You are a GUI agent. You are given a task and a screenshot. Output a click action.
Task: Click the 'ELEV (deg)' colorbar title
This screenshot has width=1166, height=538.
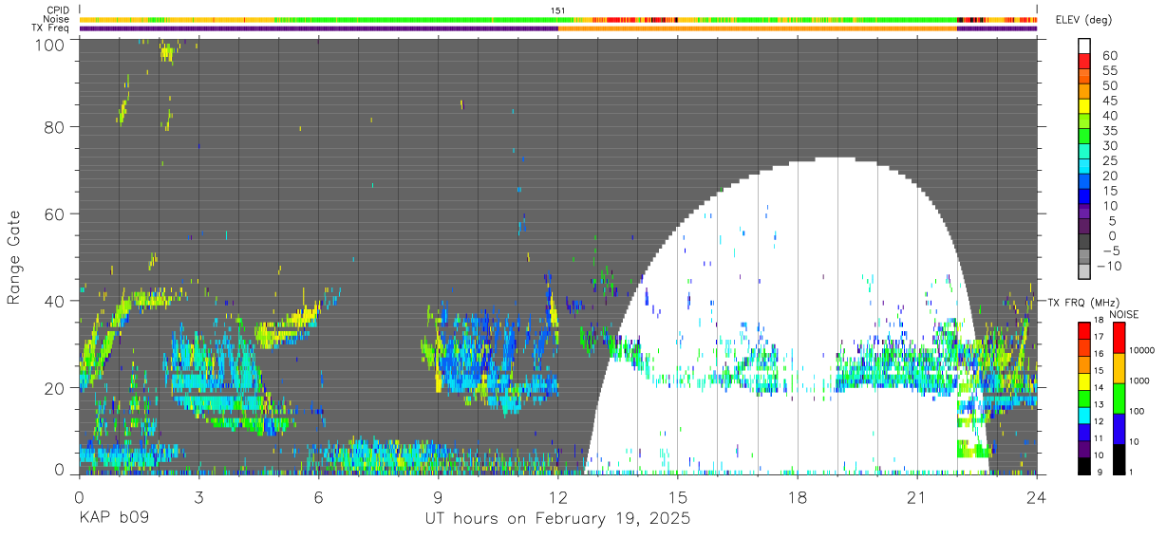[1083, 19]
